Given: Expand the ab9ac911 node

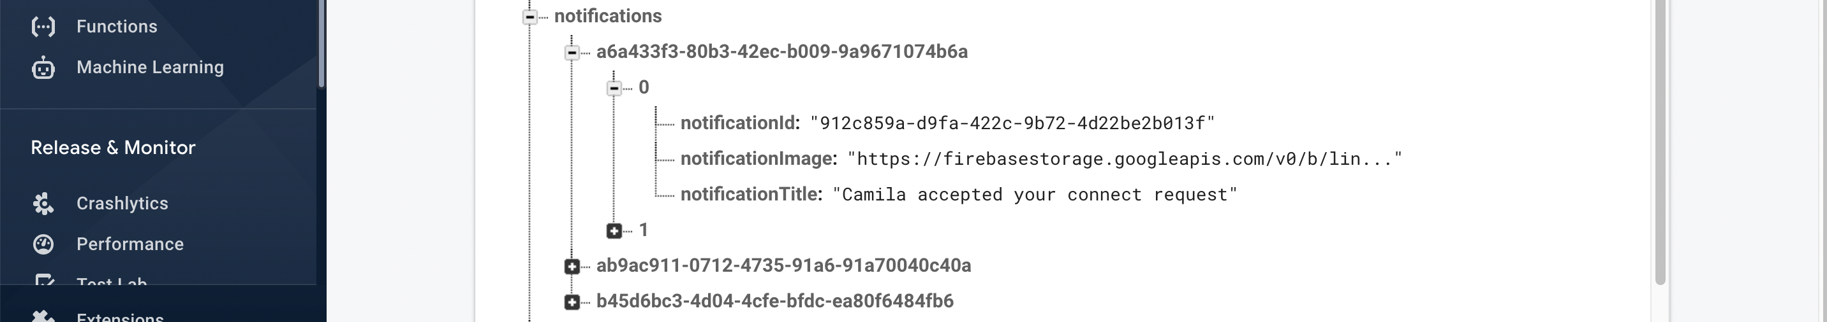Looking at the screenshot, I should click(572, 267).
